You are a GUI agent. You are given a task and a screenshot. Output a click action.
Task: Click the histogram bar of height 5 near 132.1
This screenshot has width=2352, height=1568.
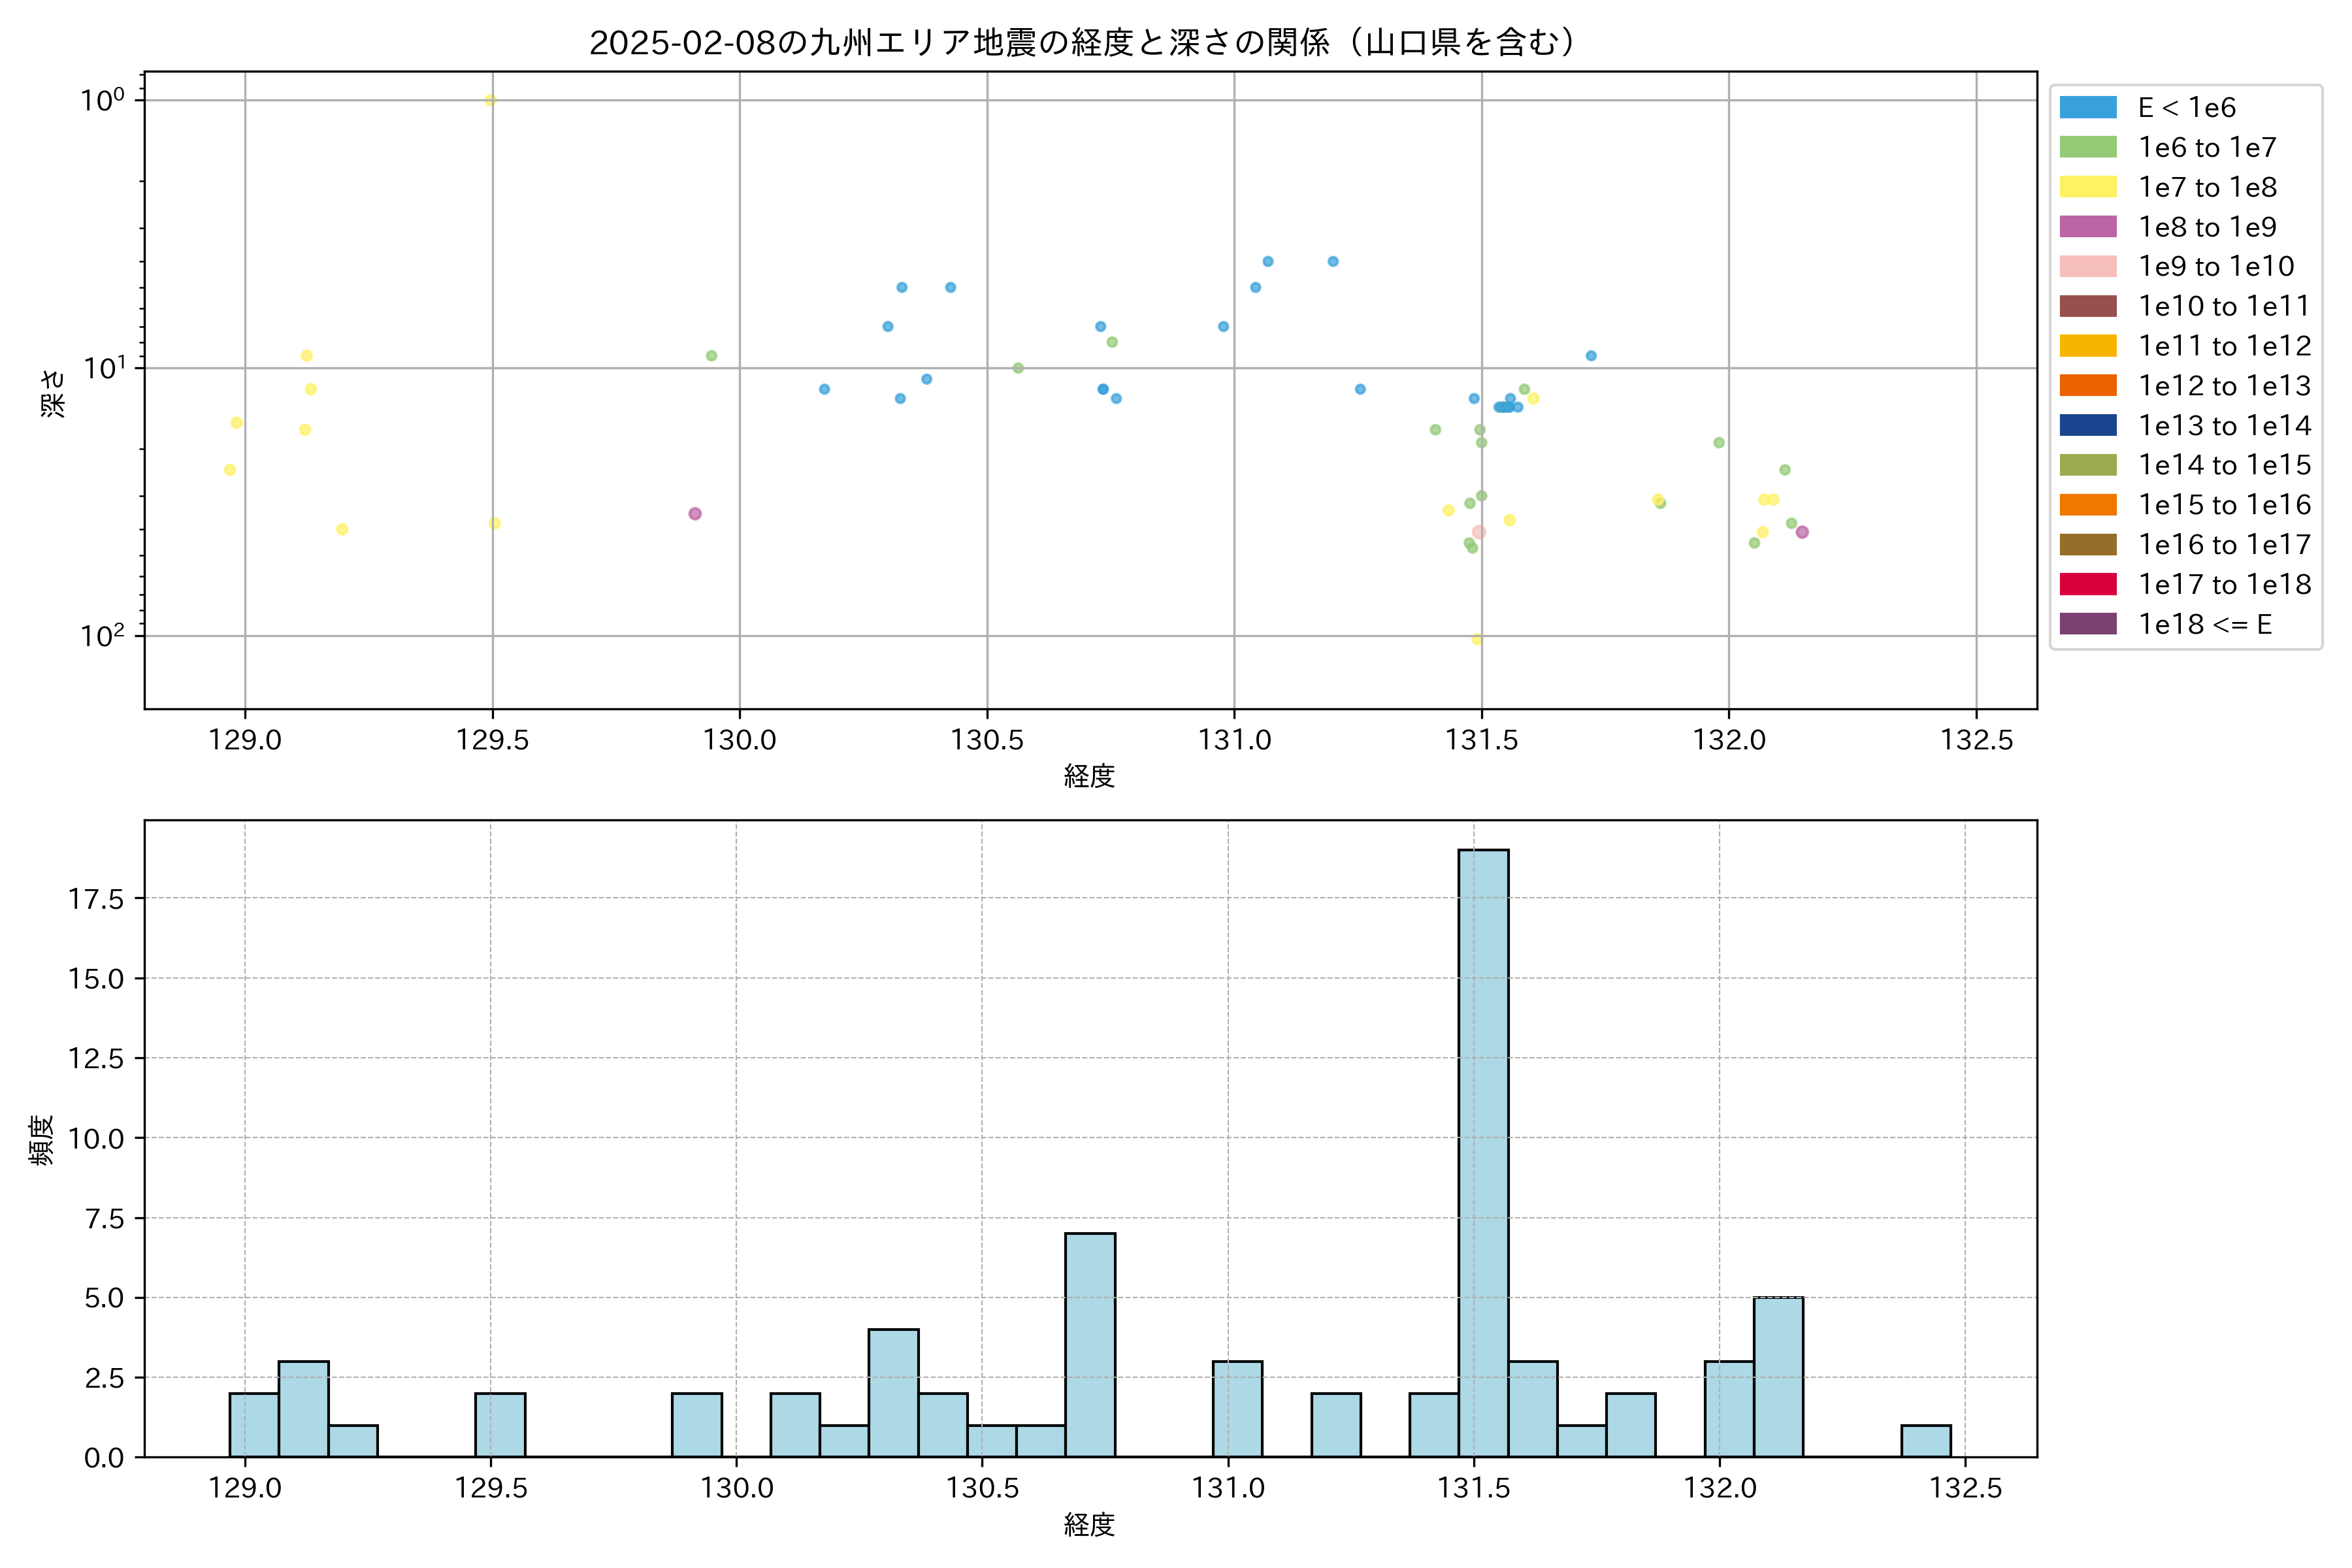pos(1778,1376)
